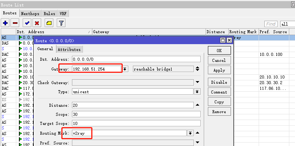Open the 'all' filter dropdown

287,24
